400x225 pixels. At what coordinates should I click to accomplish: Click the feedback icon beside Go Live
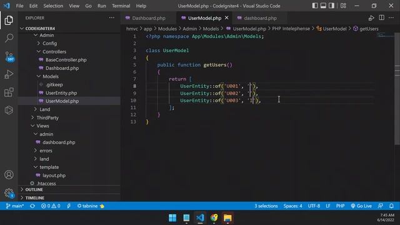pyautogui.click(x=381, y=206)
